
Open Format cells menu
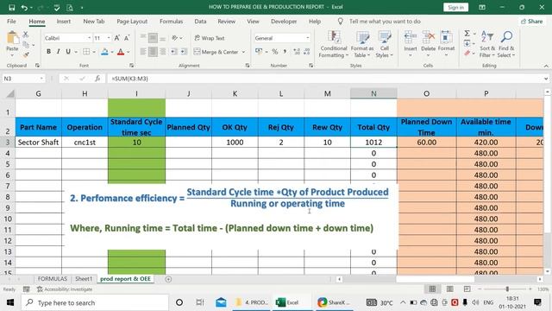(446, 44)
